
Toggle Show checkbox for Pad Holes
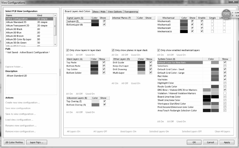[225, 76]
